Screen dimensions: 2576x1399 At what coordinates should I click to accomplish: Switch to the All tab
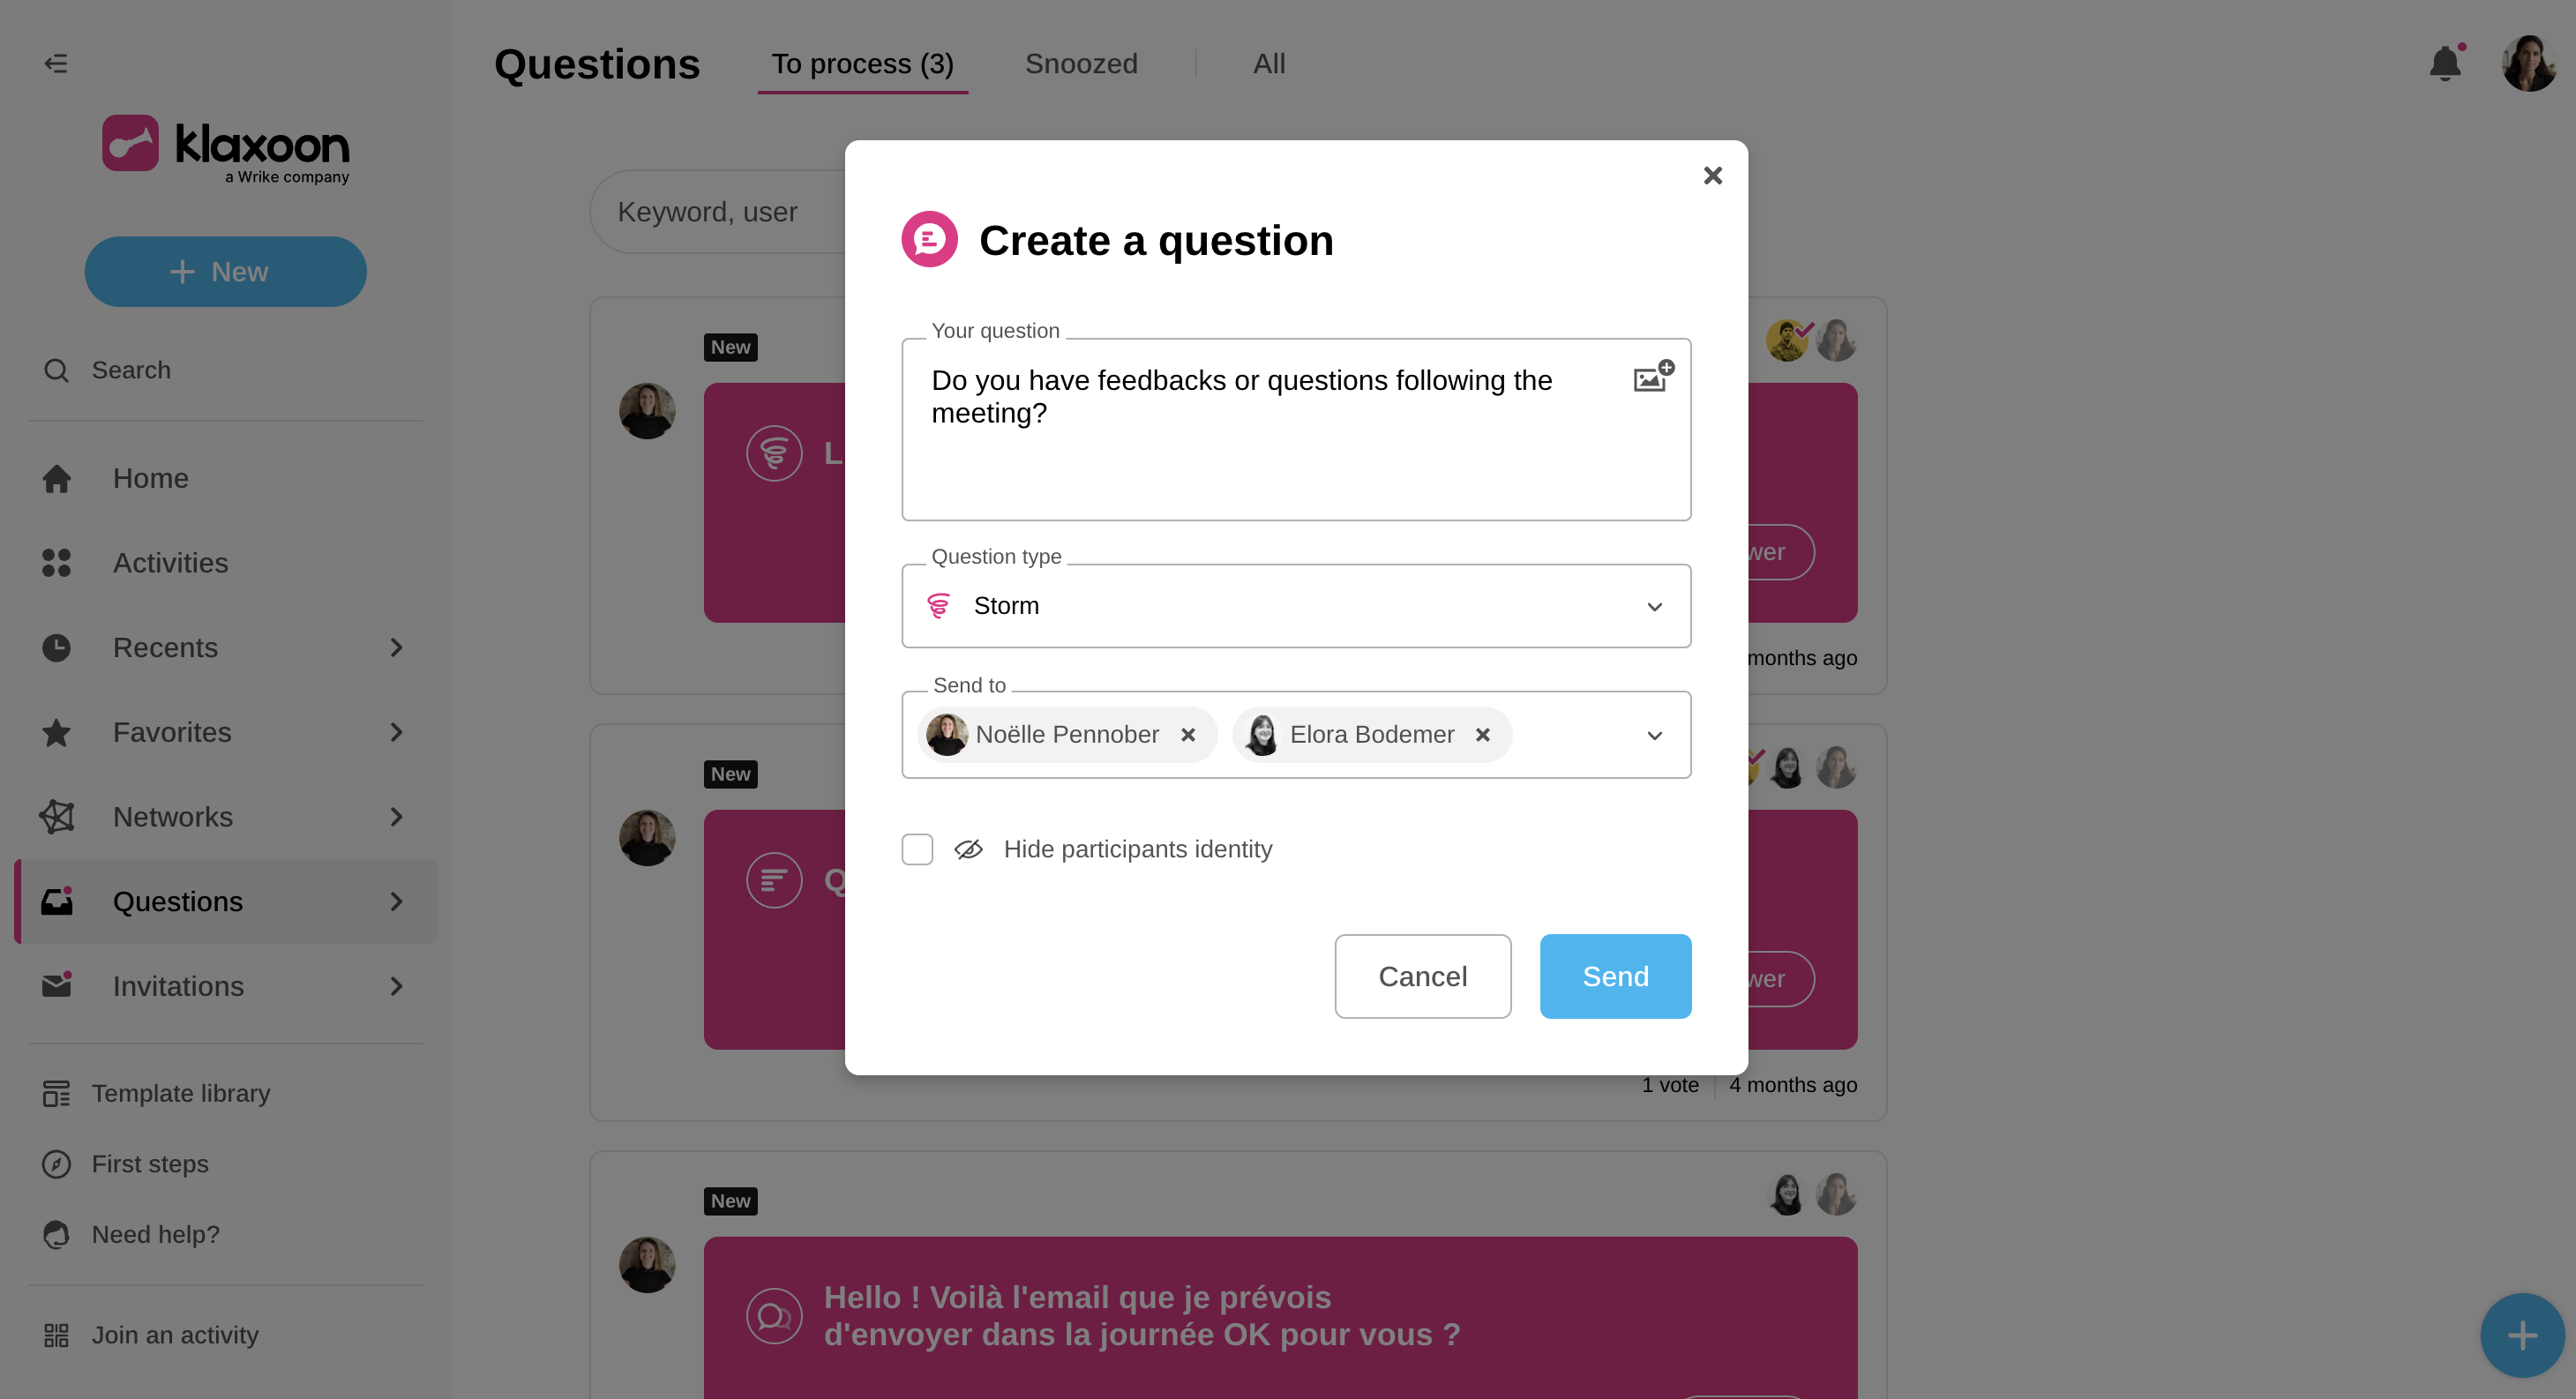1269,64
